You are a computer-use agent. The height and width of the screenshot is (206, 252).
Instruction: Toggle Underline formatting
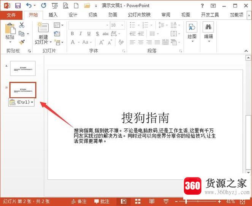(x=89, y=34)
